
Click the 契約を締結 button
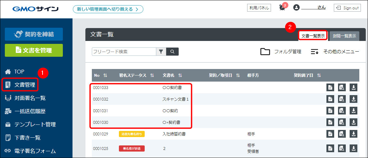34,34
